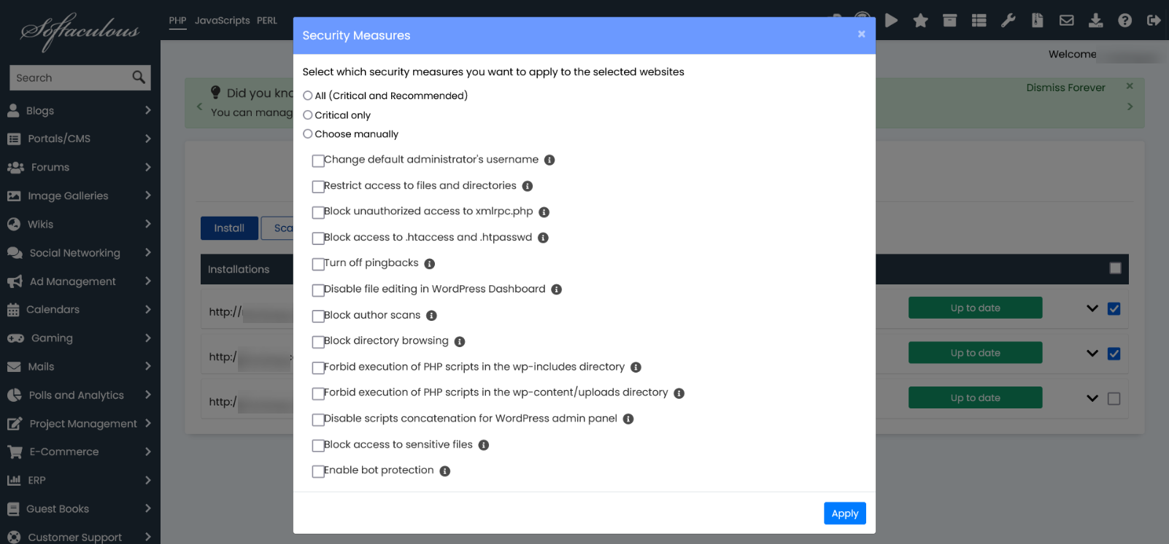Show info for Turn off pingbacks
Screen dimensions: 1169x544
pyautogui.click(x=429, y=264)
